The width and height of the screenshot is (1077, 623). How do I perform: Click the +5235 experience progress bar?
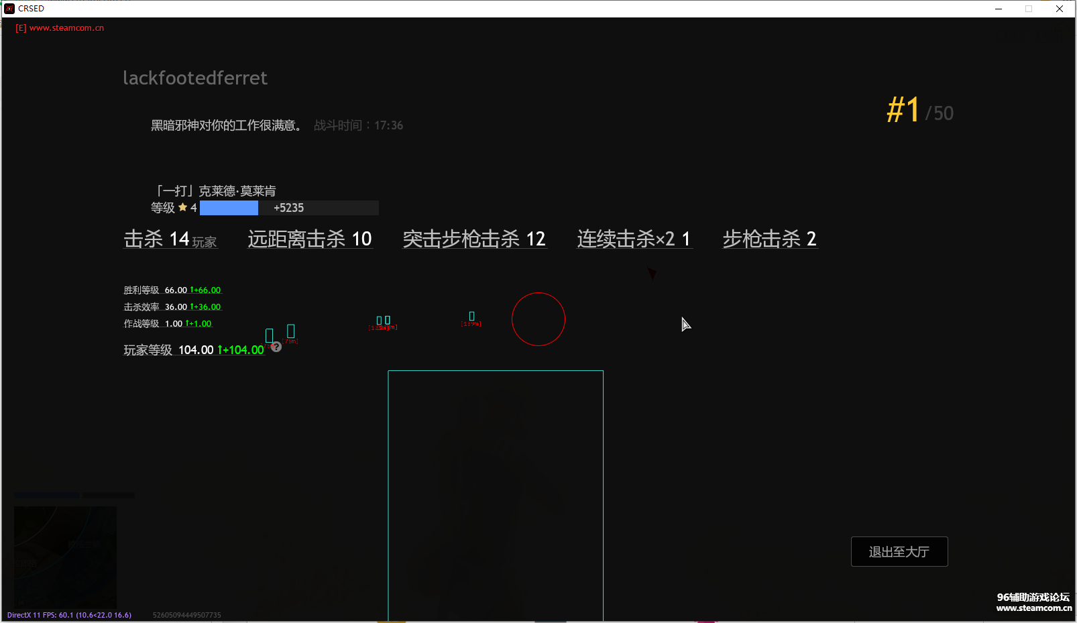(288, 208)
